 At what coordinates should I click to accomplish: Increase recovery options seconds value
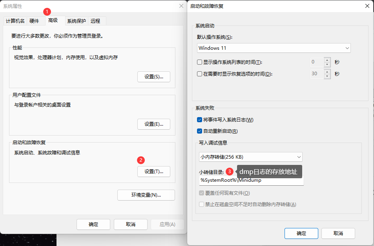[x=327, y=71]
